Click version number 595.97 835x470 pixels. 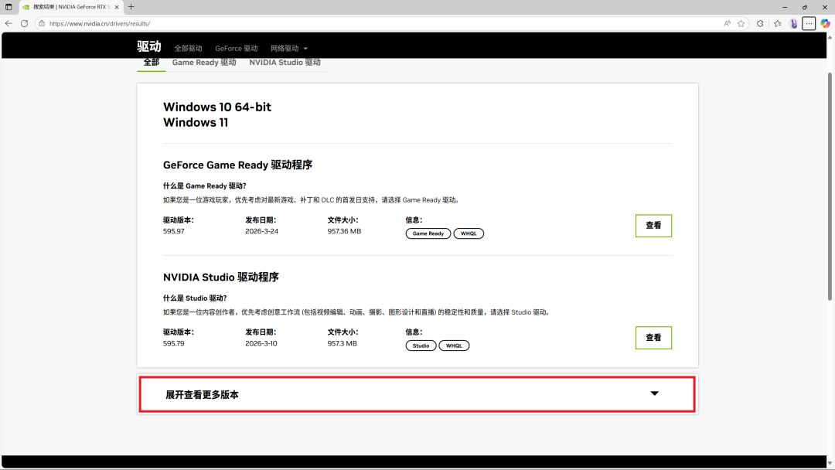174,232
